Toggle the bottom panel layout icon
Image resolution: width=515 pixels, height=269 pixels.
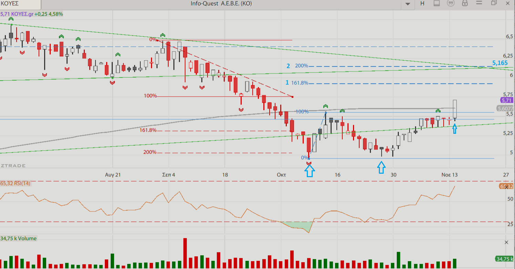[x=436, y=3]
